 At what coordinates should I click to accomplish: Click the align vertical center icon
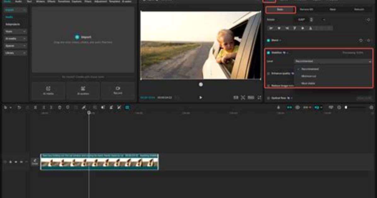tap(303, 28)
